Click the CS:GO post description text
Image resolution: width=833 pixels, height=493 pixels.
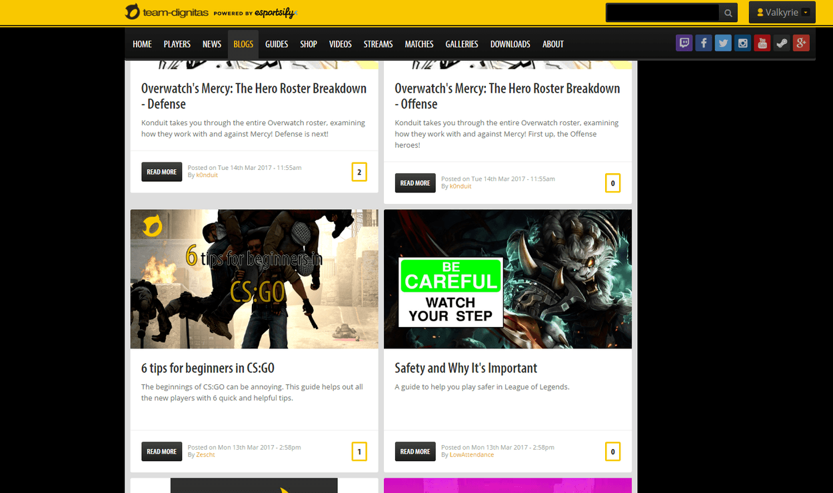tap(253, 392)
